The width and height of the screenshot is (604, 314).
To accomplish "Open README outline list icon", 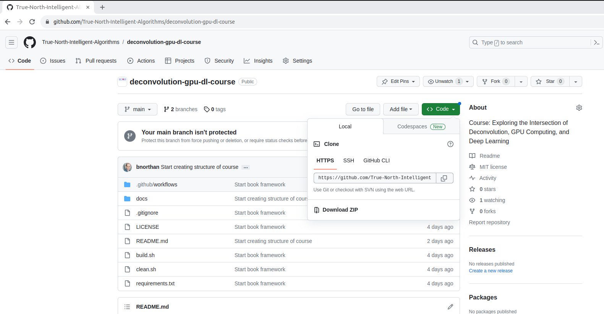I will click(127, 307).
